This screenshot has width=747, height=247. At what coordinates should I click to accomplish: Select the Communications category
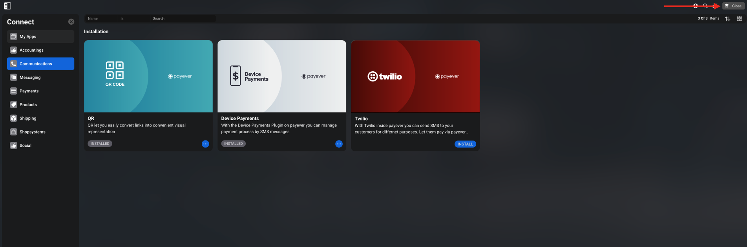point(40,64)
